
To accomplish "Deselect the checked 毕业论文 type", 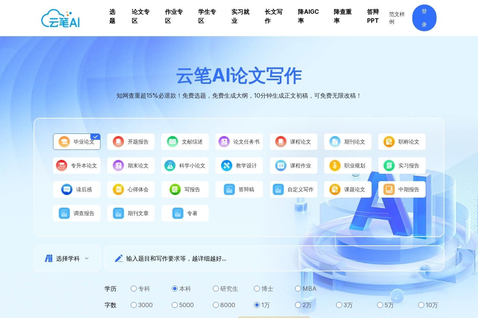I will coord(77,142).
